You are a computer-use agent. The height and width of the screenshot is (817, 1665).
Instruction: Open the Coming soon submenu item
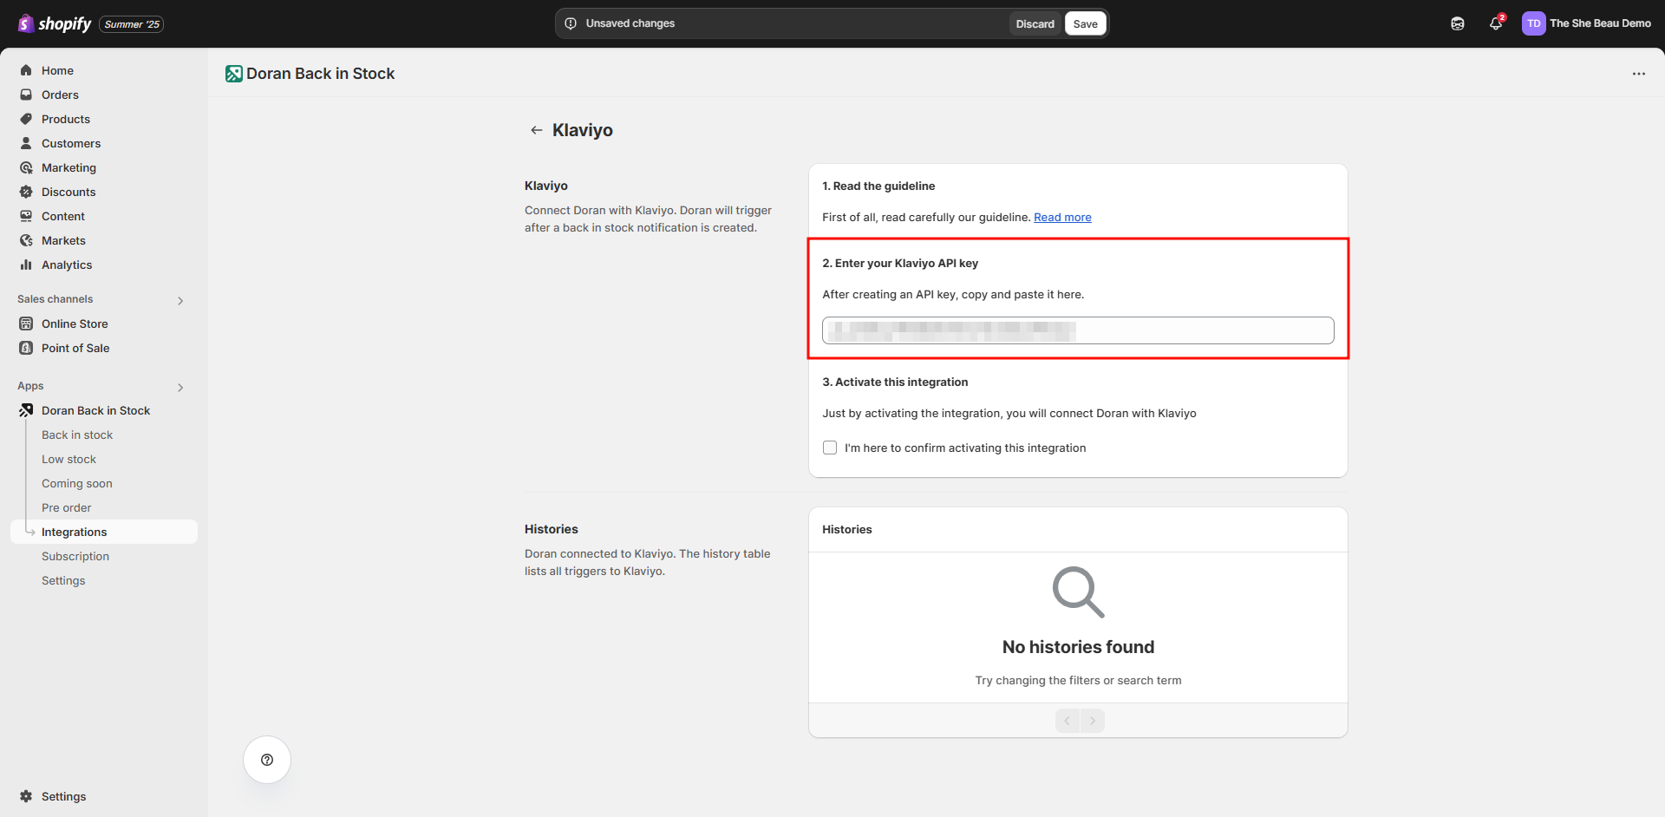(77, 483)
